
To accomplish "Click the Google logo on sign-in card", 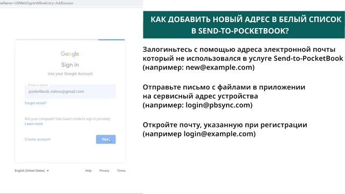I will pyautogui.click(x=70, y=54).
